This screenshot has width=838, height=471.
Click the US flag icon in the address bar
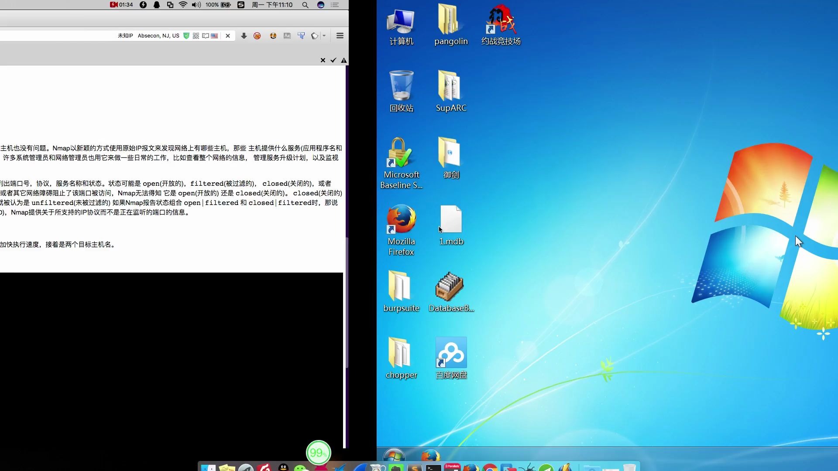tap(214, 36)
